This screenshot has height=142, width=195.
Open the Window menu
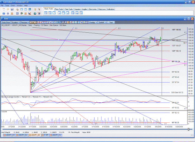click(x=20, y=6)
